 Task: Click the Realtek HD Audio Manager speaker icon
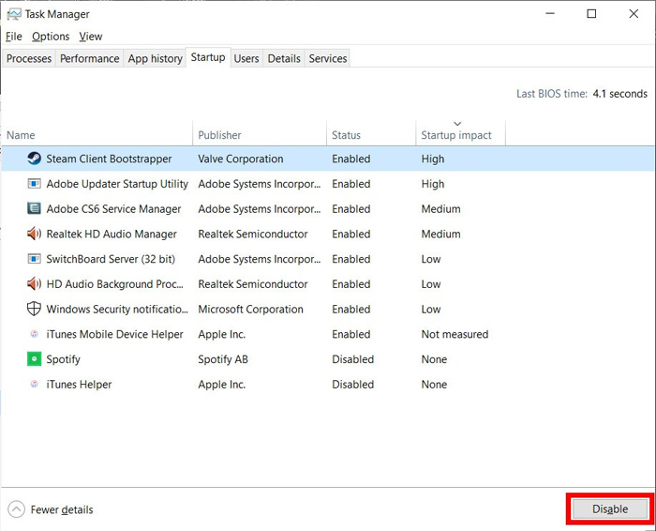34,234
